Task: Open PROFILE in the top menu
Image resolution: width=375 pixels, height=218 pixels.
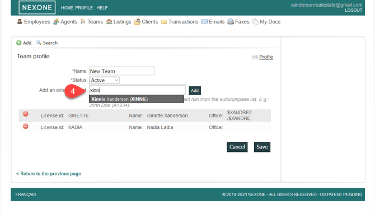Action: coord(84,8)
